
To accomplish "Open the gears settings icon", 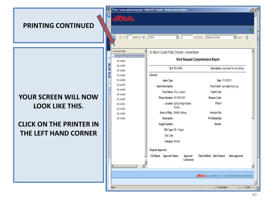I will 251,30.
